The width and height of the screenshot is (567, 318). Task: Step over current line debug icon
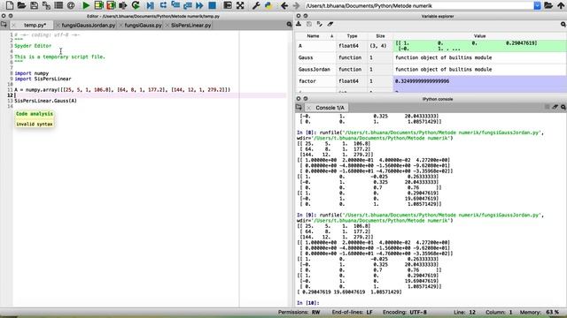[x=163, y=5]
